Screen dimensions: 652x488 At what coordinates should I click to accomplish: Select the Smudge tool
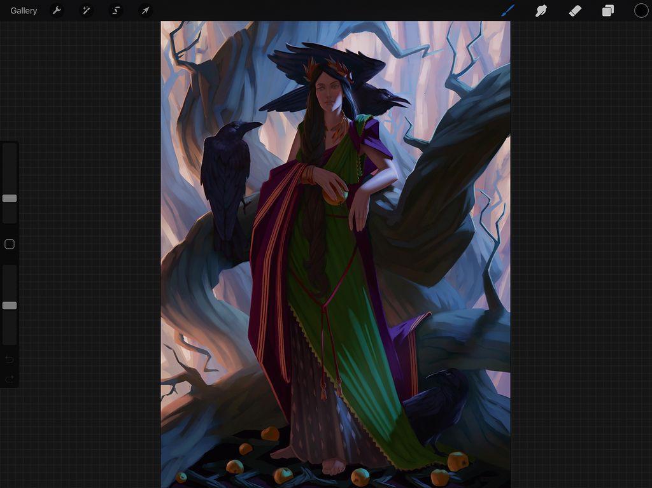[x=541, y=10]
